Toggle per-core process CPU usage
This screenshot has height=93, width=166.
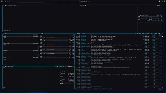pos(141,34)
